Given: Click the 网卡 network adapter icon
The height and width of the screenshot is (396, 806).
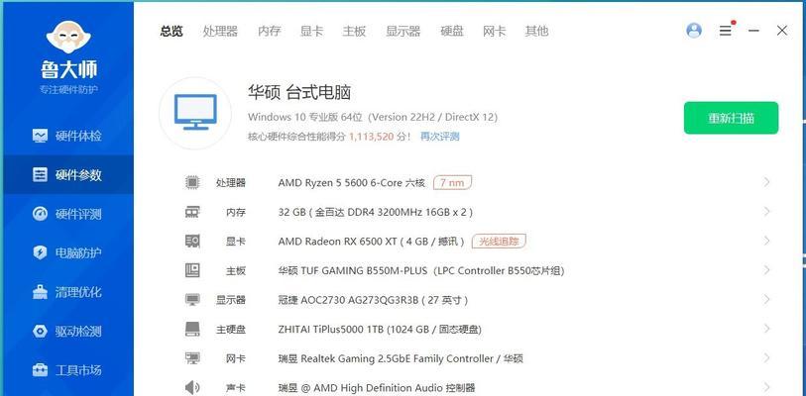Looking at the screenshot, I should pyautogui.click(x=192, y=358).
